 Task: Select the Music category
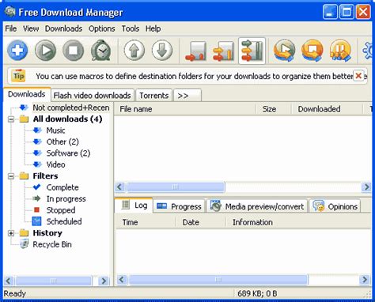tap(55, 130)
